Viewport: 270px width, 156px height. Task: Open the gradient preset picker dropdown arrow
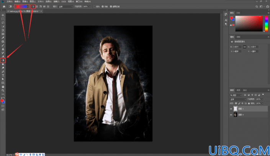click(x=28, y=6)
